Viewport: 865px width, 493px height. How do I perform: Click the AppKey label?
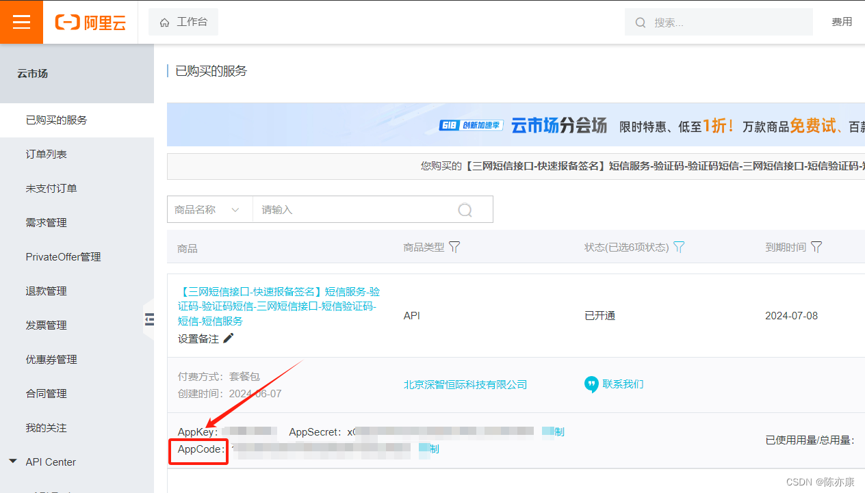[198, 432]
